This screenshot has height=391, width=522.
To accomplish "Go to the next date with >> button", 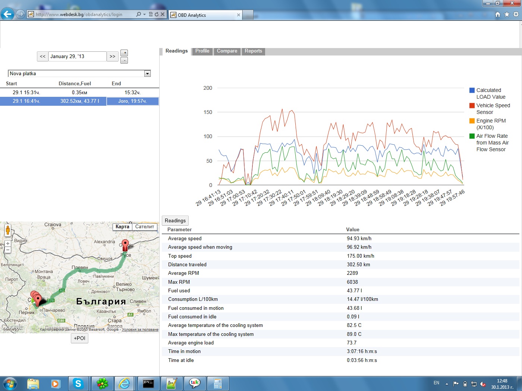I will pyautogui.click(x=112, y=57).
